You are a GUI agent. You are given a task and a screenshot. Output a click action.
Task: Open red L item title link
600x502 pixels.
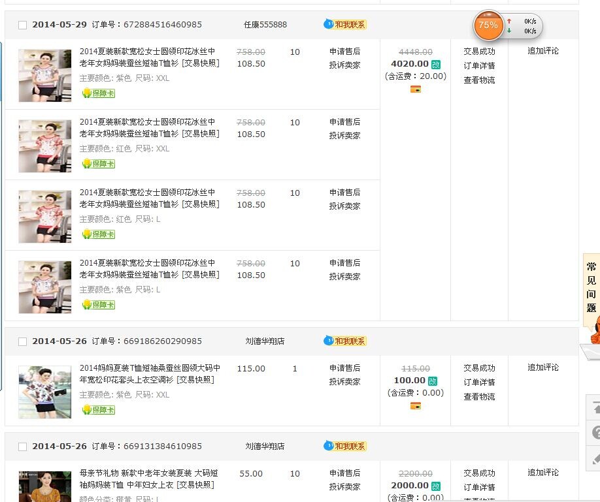[150, 198]
